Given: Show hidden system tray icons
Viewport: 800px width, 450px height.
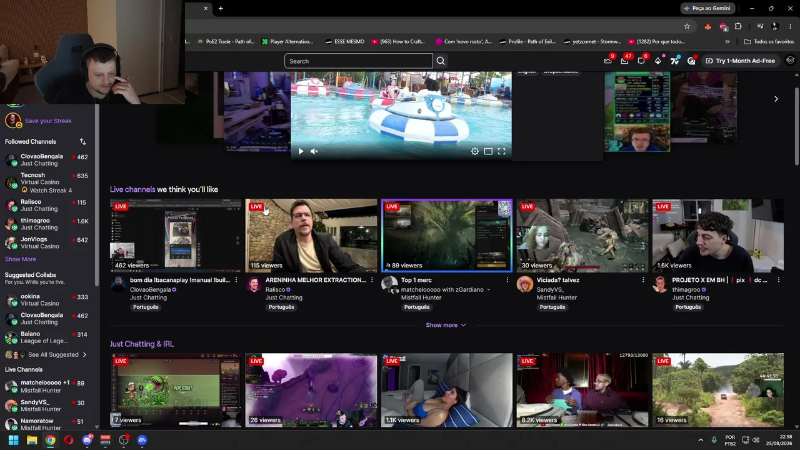Looking at the screenshot, I should 700,440.
